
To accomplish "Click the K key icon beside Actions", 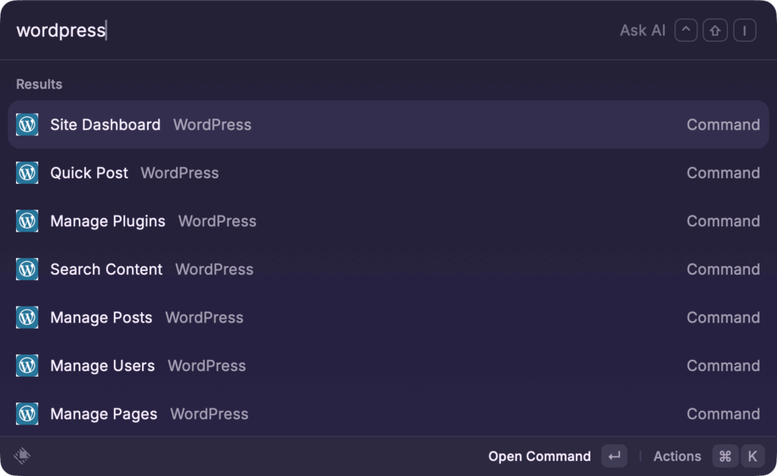I will coord(752,456).
